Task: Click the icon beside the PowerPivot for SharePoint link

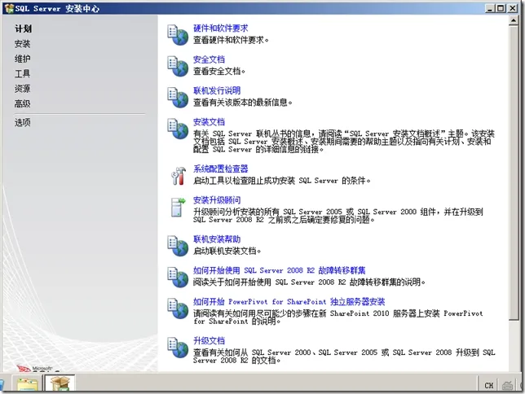Action: point(178,309)
